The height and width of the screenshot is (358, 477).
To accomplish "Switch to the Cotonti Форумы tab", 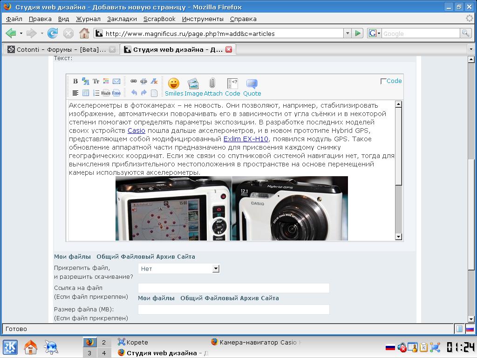I will coord(61,49).
